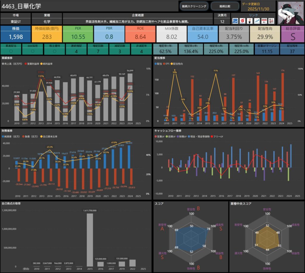Click the red 株式 link icon
305x273 pixels.
[264, 21]
